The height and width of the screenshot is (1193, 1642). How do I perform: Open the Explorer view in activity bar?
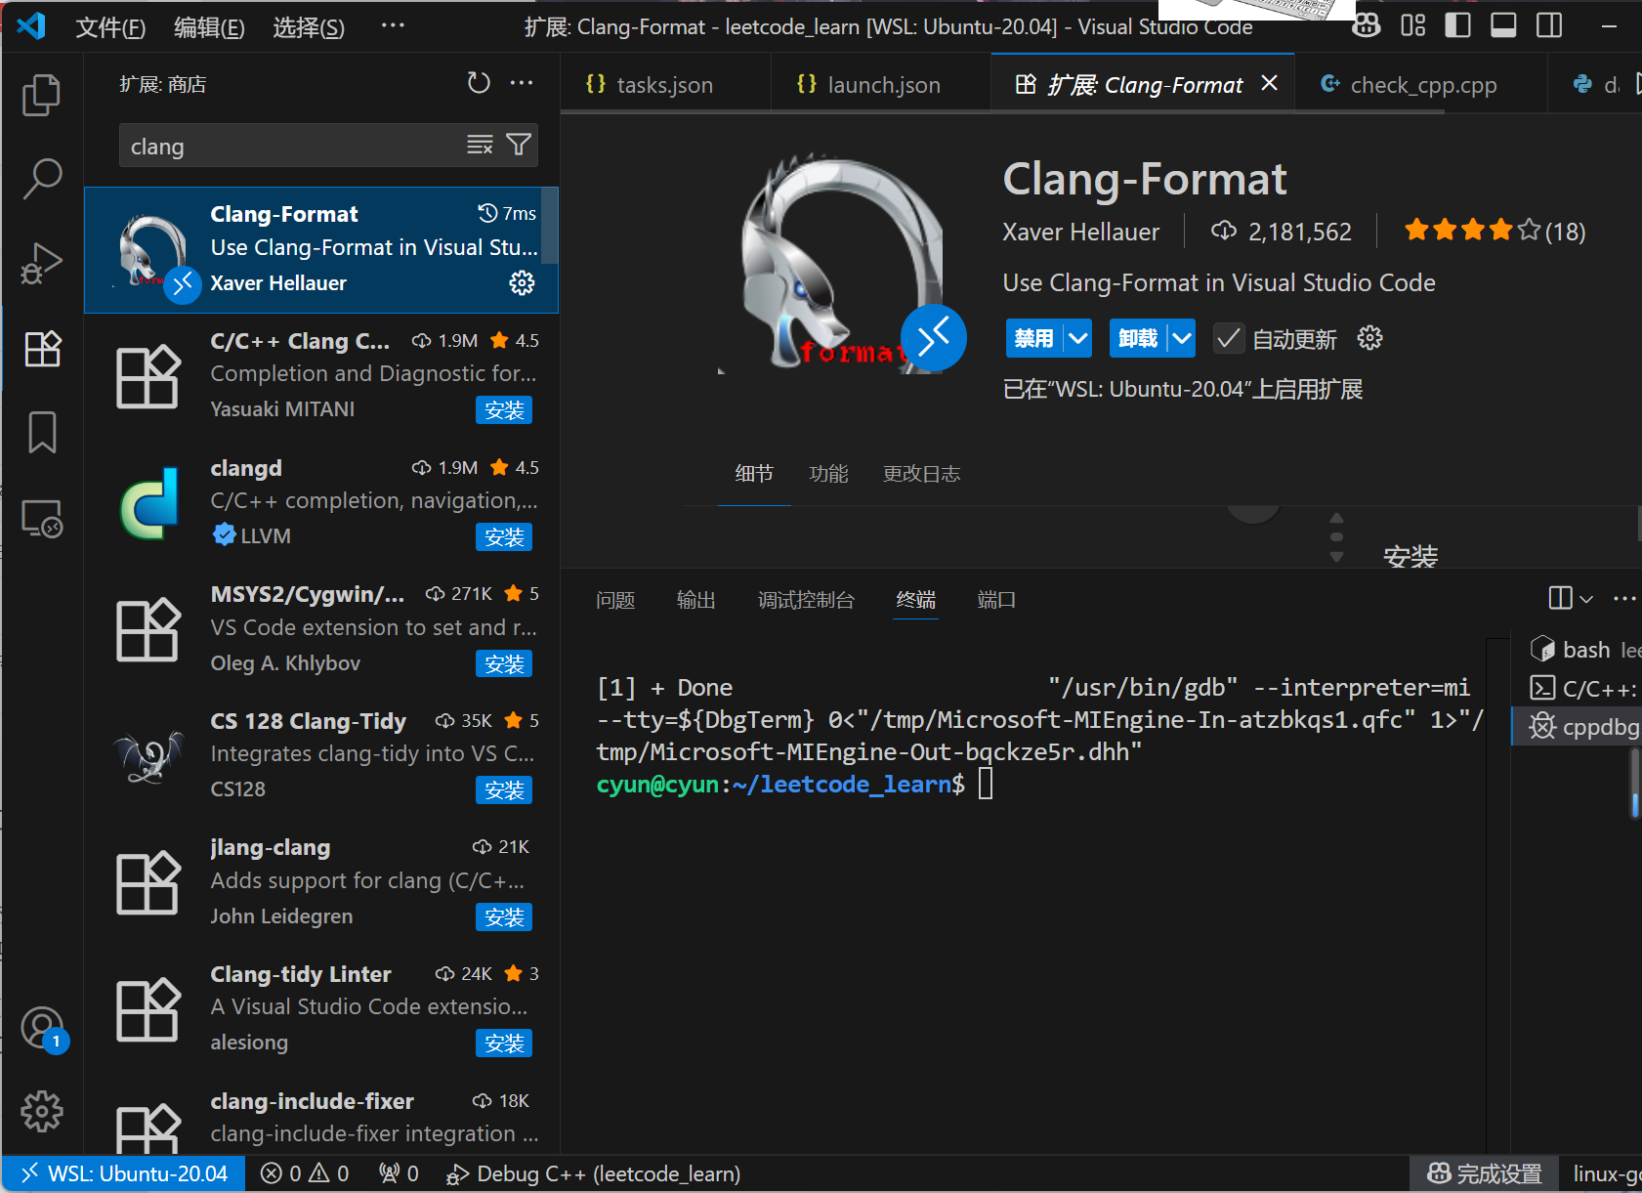click(42, 95)
